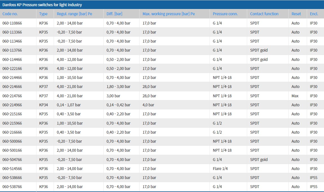Select G 1/2 in row 060-216666
This screenshot has height=192, width=324.
218,133
